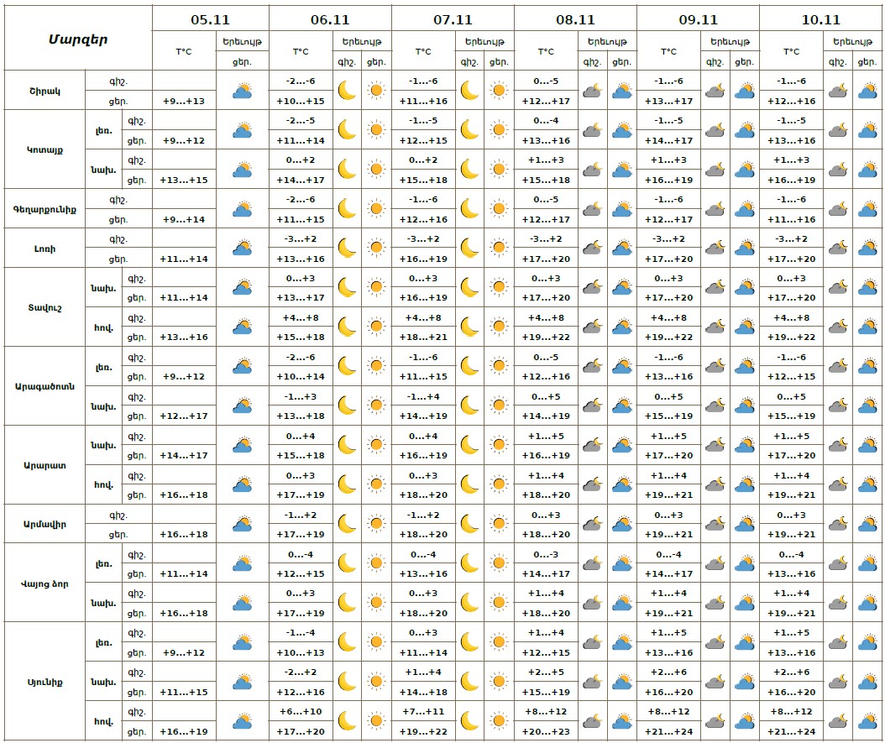The image size is (885, 743).
Task: Select the moon icon for Արմավիր on 07.11
Action: coord(469,524)
